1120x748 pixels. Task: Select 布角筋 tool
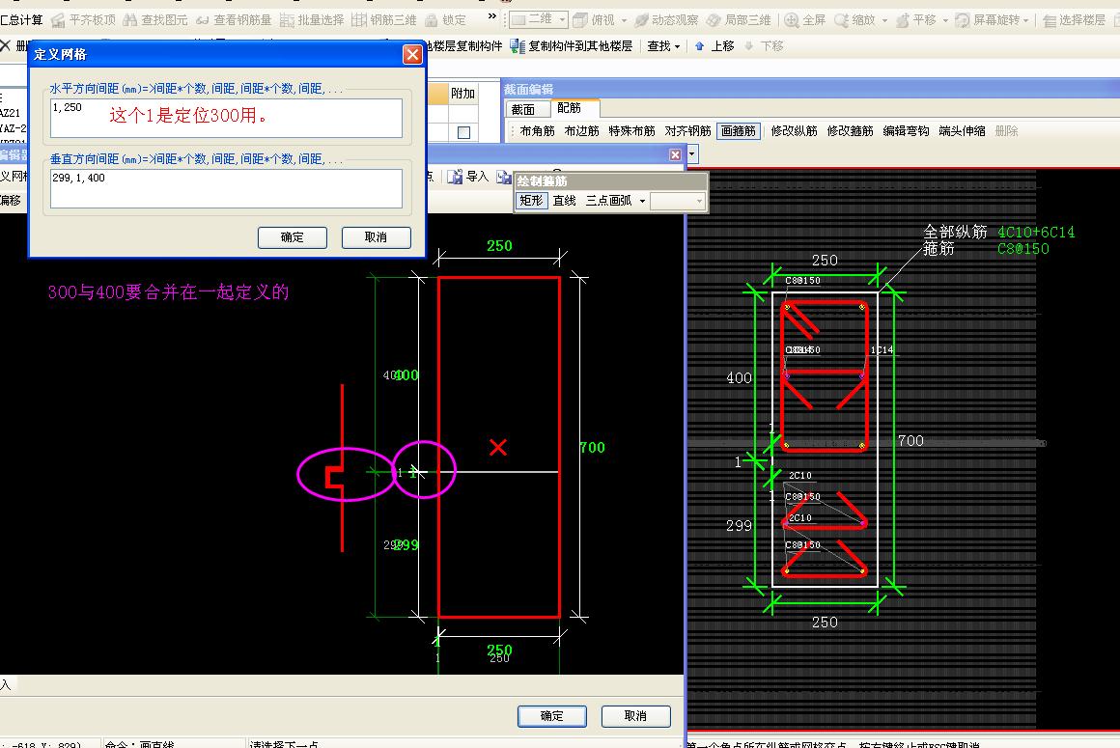[537, 130]
